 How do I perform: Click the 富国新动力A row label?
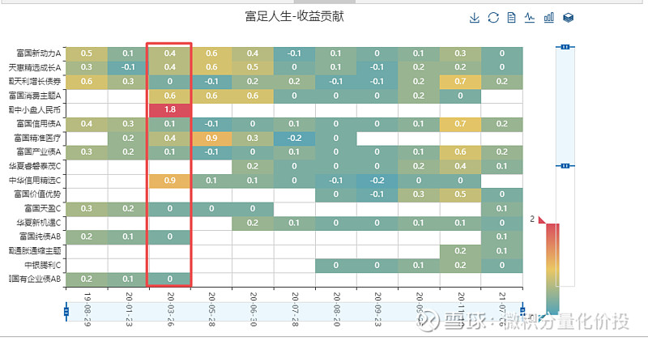(38, 53)
